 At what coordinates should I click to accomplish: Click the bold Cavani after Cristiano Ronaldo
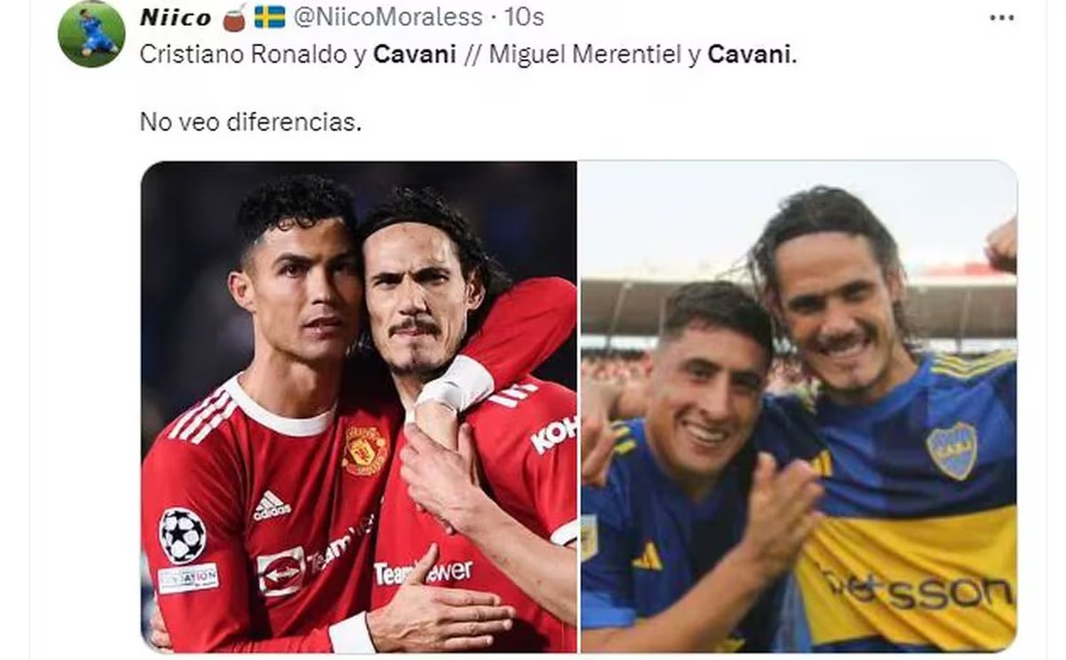point(415,55)
